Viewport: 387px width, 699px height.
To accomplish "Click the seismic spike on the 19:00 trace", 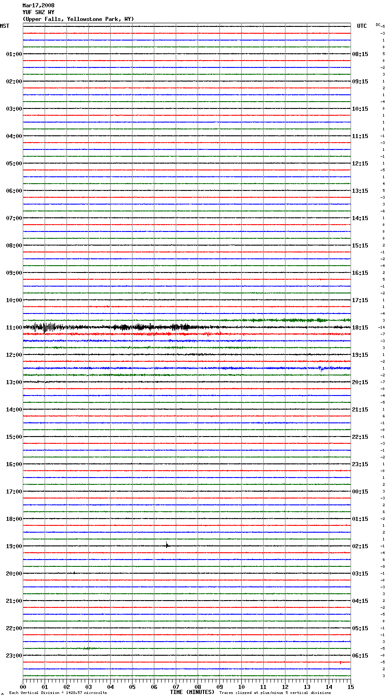I will point(167,545).
